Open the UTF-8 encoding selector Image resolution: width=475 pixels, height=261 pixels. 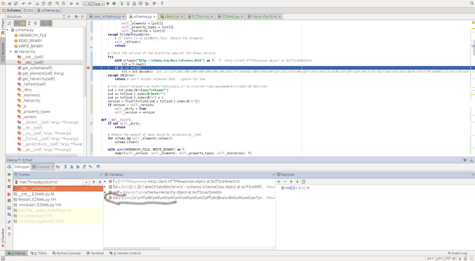(x=450, y=258)
